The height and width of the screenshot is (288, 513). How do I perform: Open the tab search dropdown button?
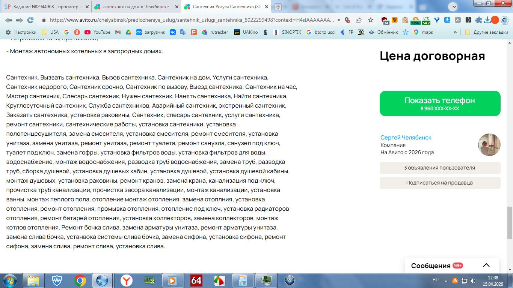(453, 7)
